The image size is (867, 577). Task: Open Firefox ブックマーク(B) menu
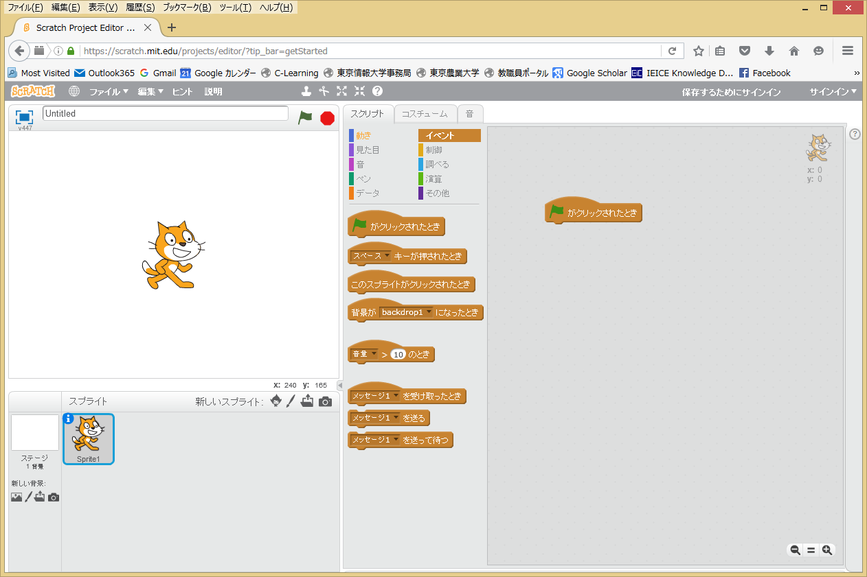(x=187, y=8)
